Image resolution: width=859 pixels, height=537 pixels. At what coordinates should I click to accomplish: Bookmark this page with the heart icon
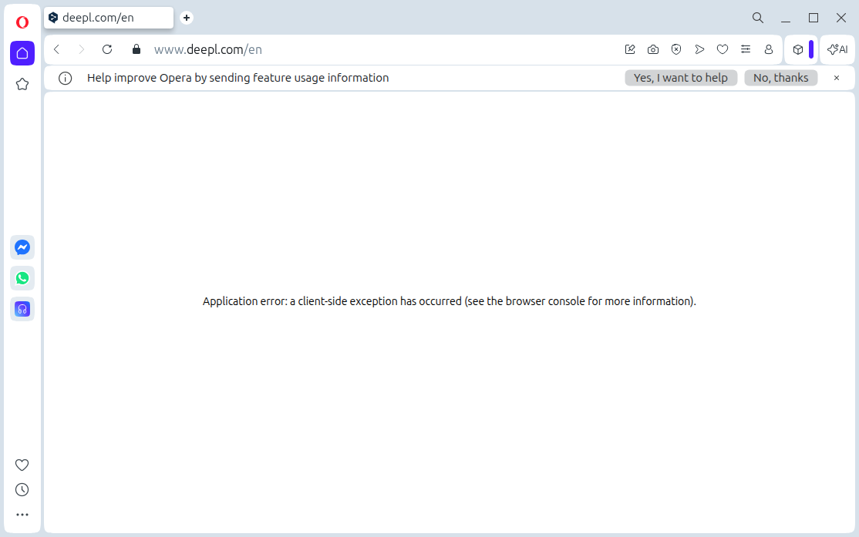(x=723, y=49)
